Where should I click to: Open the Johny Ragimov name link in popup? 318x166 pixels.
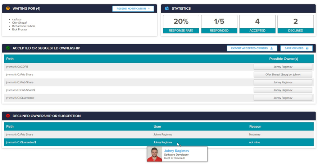[177, 151]
